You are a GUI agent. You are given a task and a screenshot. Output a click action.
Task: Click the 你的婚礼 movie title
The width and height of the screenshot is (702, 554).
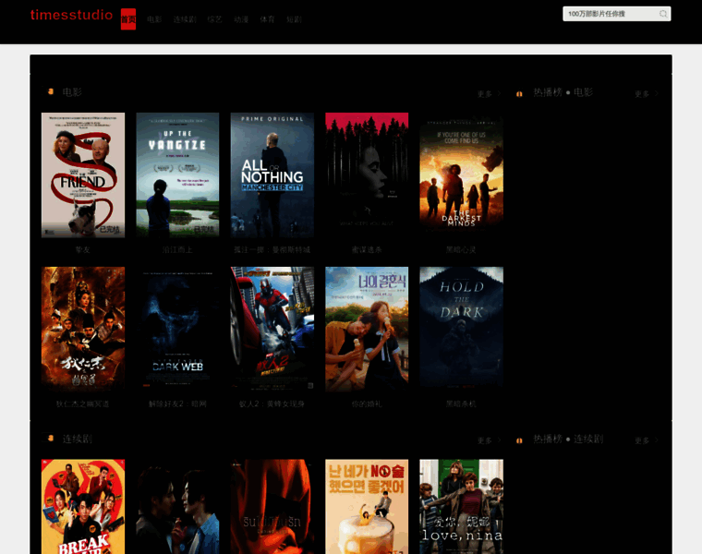point(367,404)
